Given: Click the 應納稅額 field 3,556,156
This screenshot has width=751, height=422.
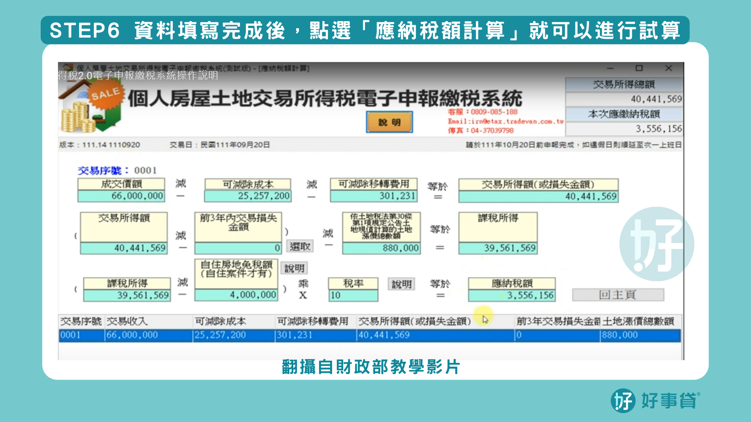Looking at the screenshot, I should 512,295.
